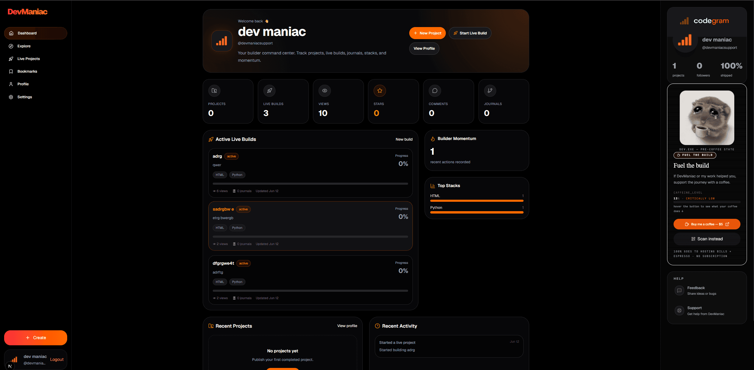This screenshot has width=754, height=370.
Task: Click the dev maniac avatar logo in header
Action: [x=222, y=41]
